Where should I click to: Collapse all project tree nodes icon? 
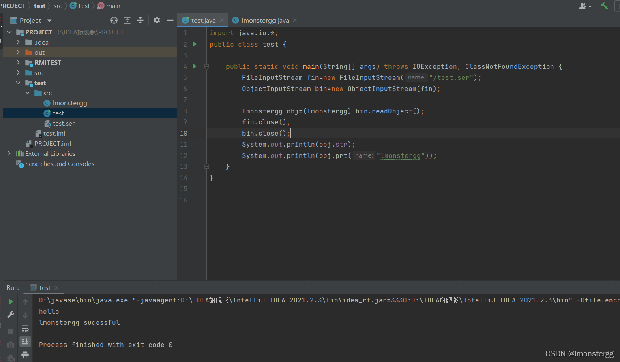[140, 20]
